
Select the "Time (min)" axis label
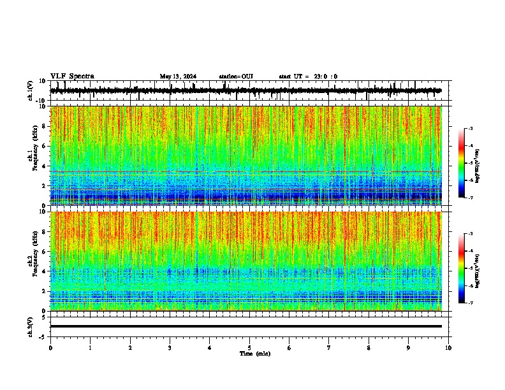pyautogui.click(x=255, y=354)
